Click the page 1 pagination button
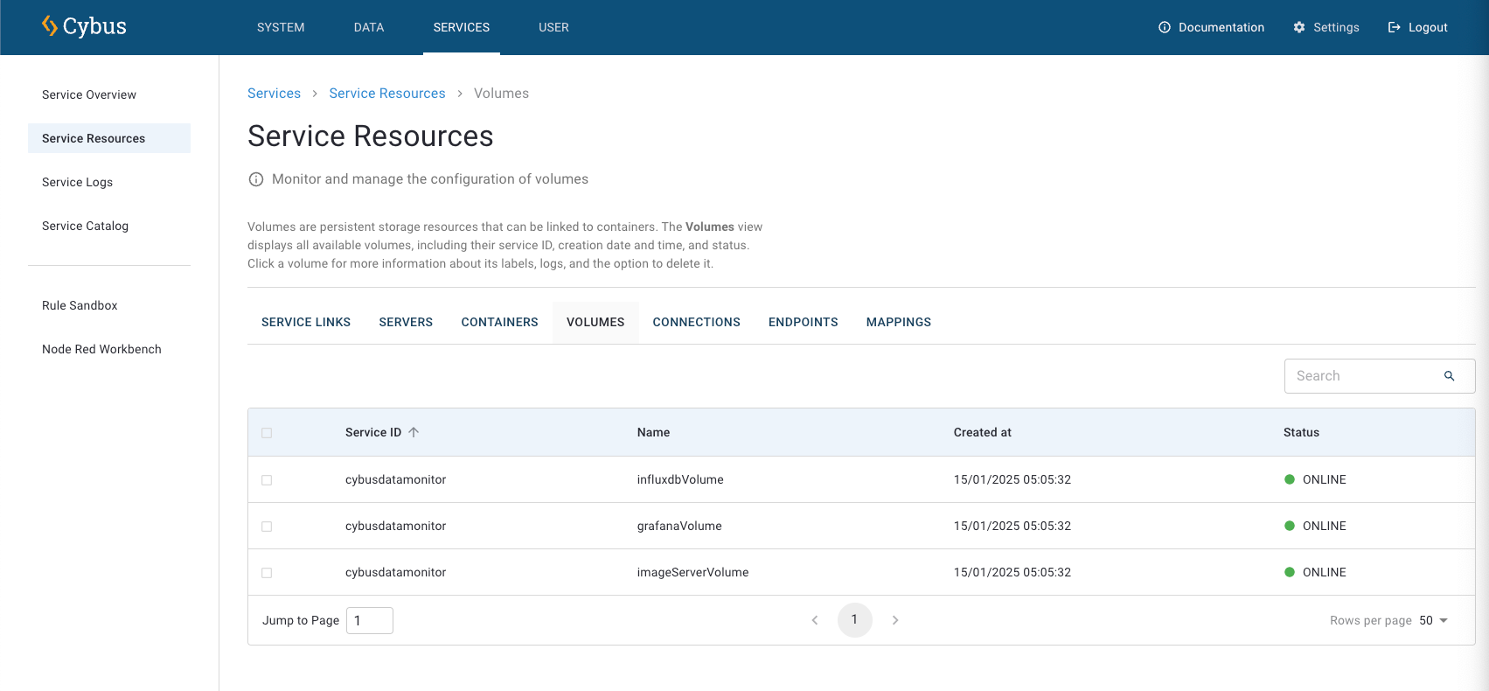1489x691 pixels. click(x=854, y=620)
